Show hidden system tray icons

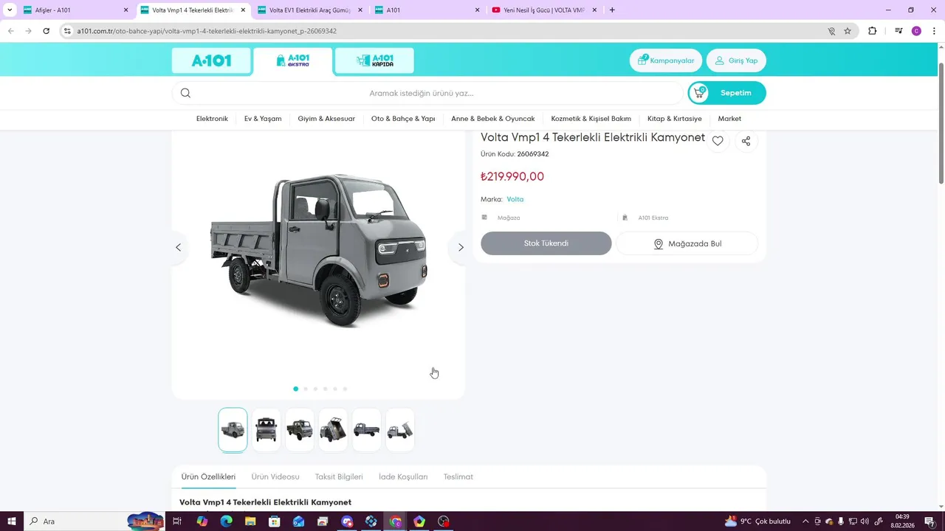tap(805, 521)
